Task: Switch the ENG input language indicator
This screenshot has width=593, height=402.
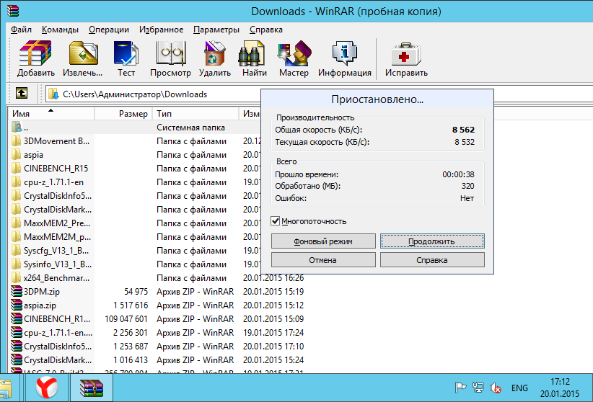Action: pyautogui.click(x=519, y=388)
